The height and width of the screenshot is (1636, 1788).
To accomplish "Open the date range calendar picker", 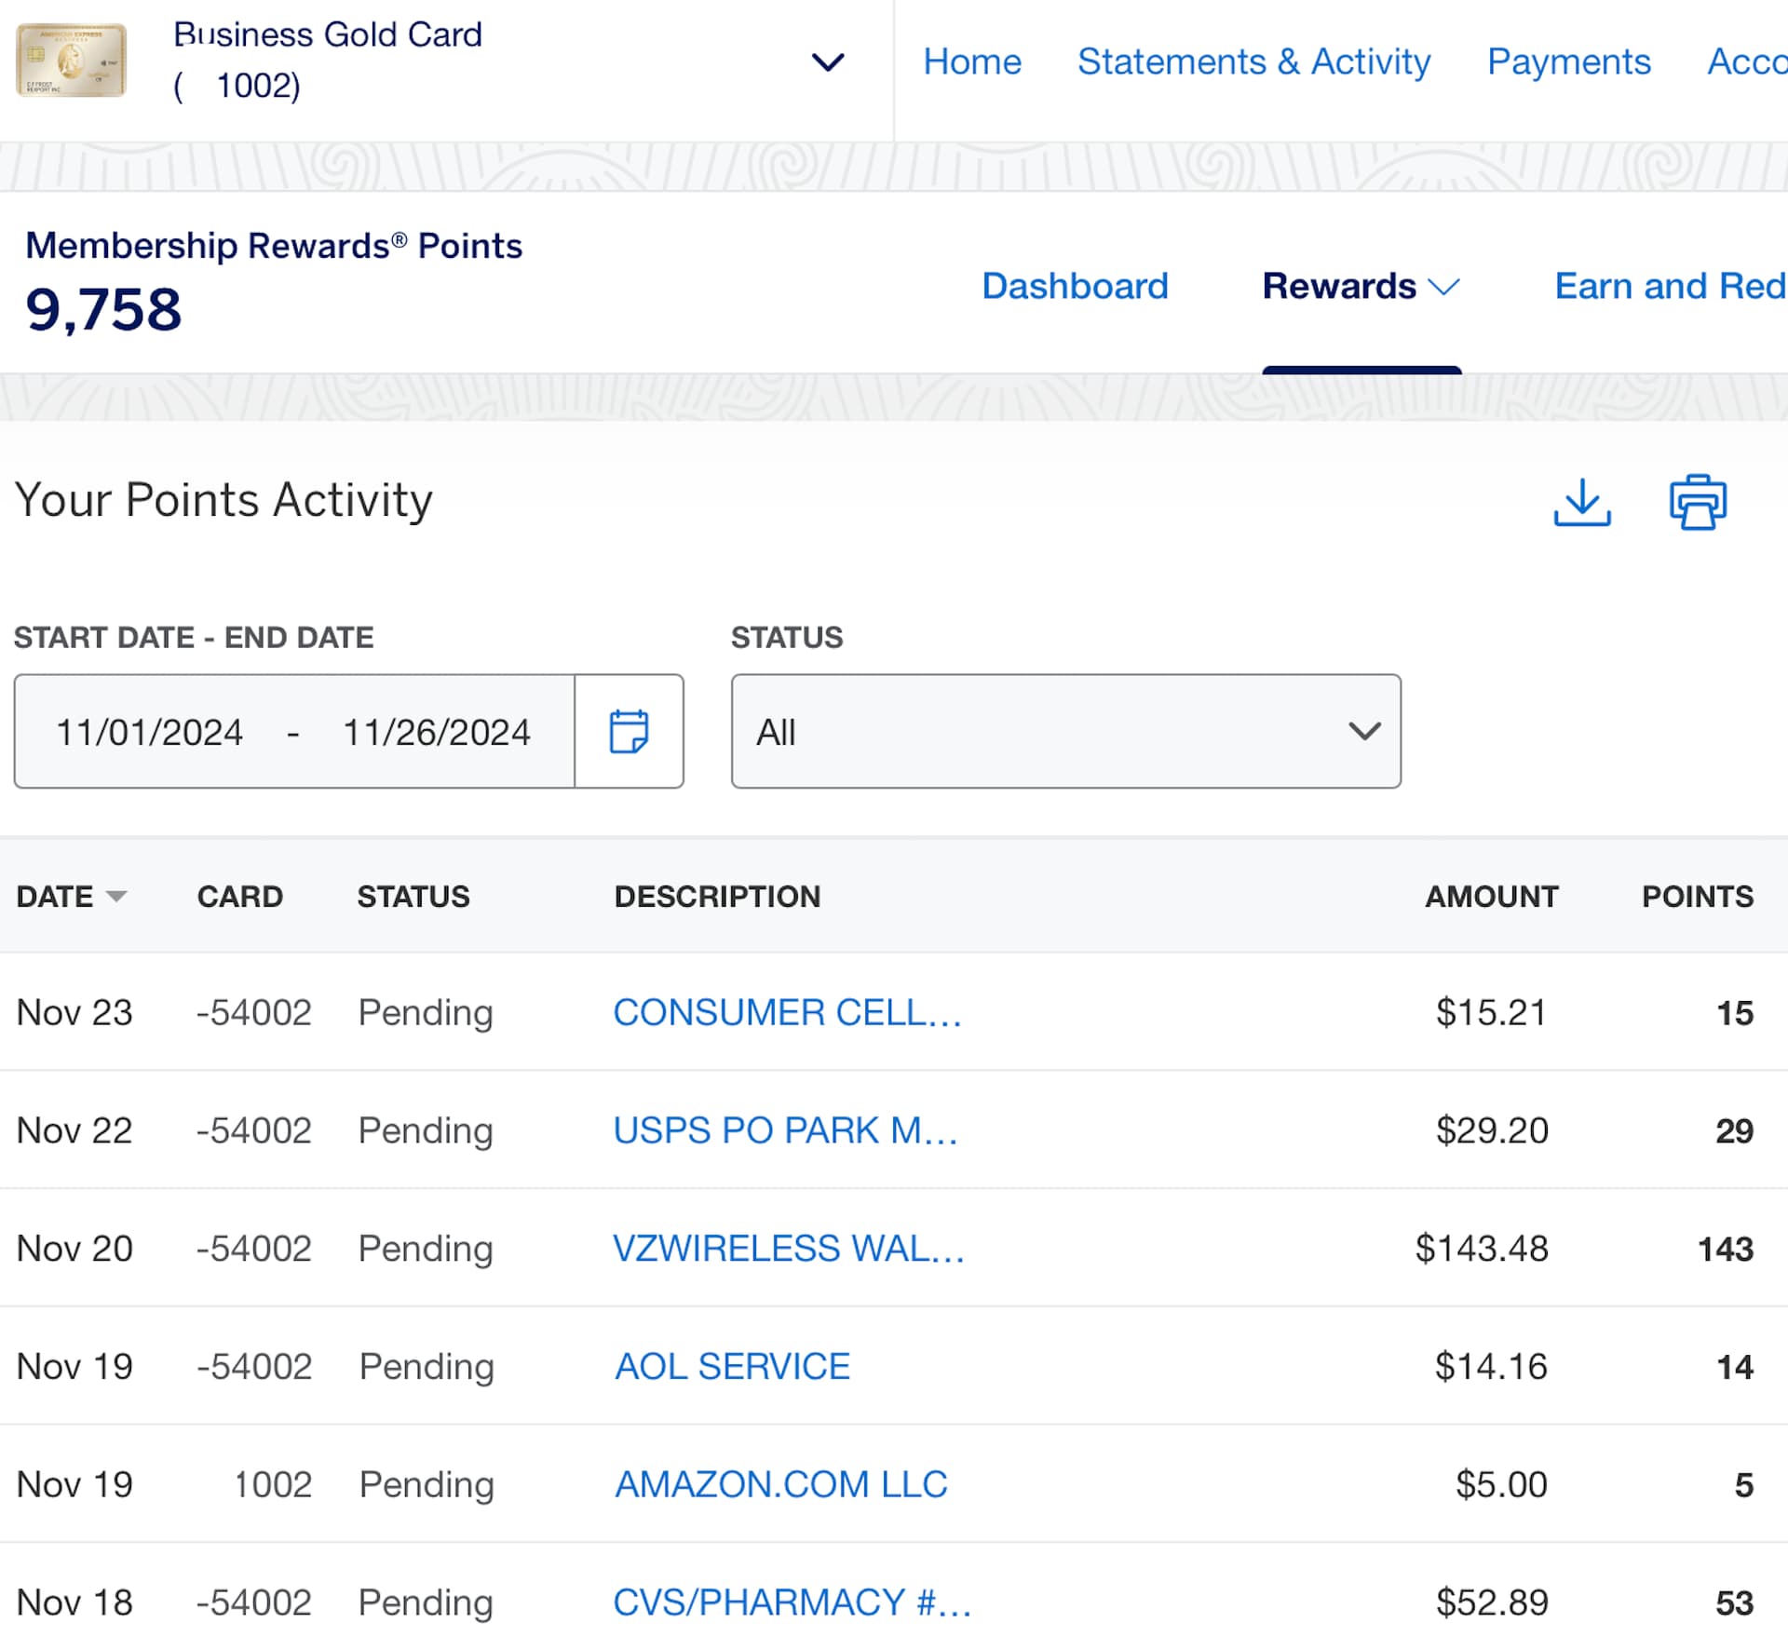I will tap(629, 732).
